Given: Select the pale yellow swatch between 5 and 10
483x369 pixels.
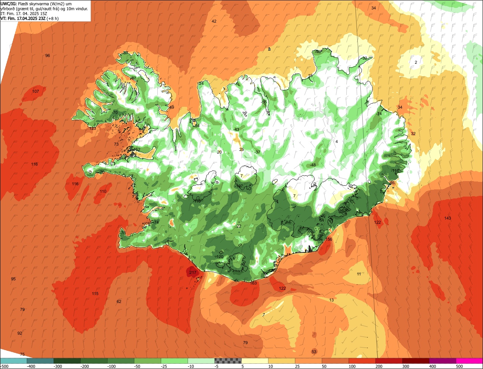Looking at the screenshot, I should 255,361.
